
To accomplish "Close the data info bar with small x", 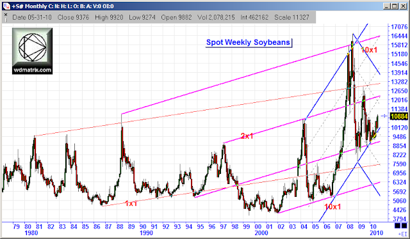I will tap(6, 14).
